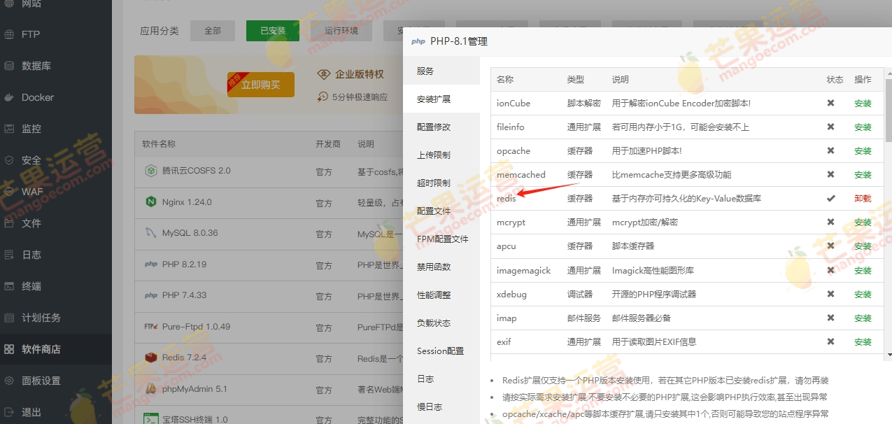Open the Session配置 tab
Viewport: 892px width, 424px height.
440,351
